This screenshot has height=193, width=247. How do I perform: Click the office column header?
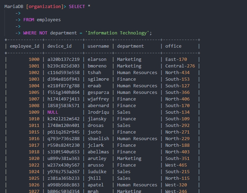tap(173, 46)
